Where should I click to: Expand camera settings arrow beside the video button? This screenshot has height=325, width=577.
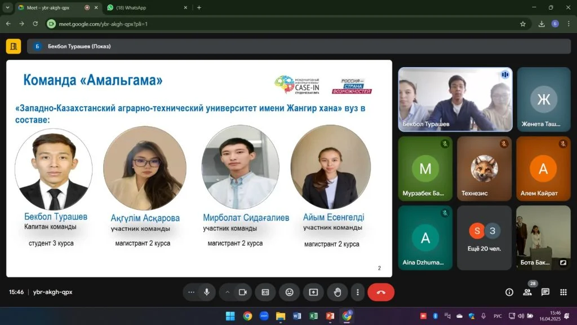pyautogui.click(x=228, y=292)
